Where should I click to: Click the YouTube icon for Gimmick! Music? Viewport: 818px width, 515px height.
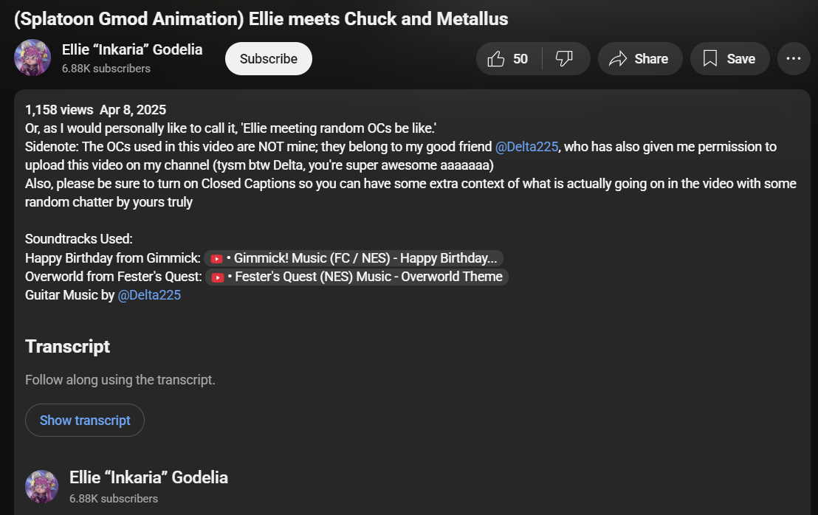click(x=216, y=258)
